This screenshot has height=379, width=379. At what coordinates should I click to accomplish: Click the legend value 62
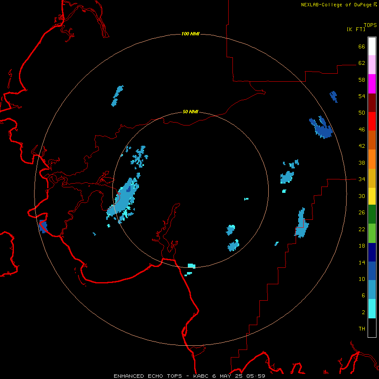tap(362, 63)
